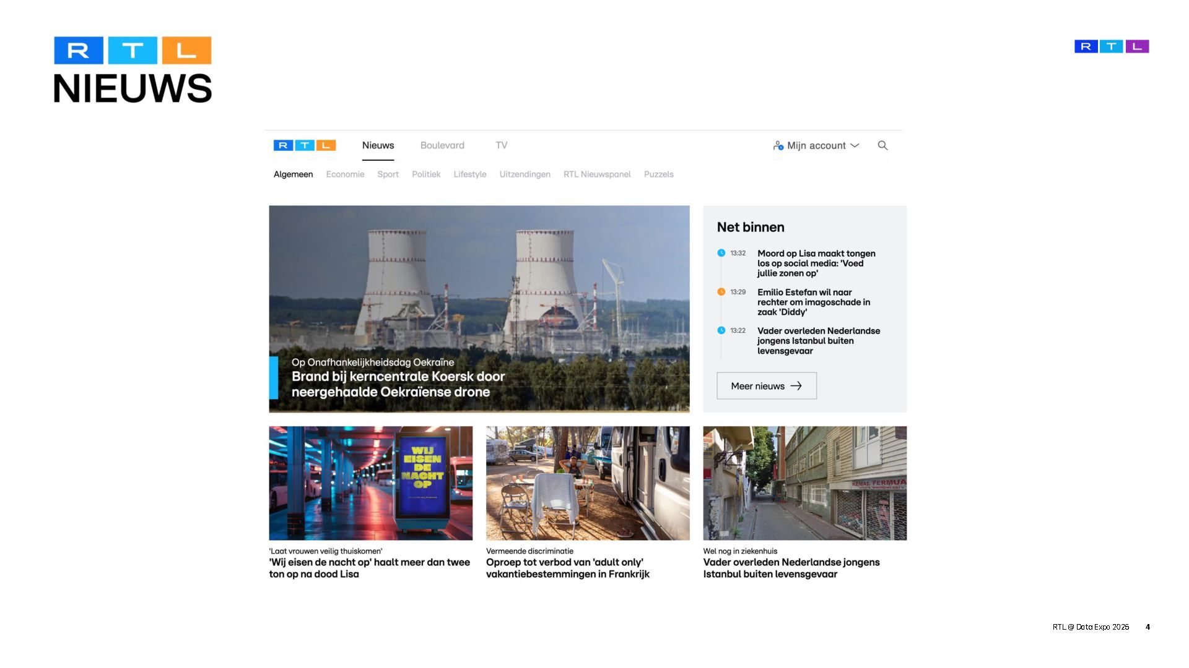Click the search magnifier icon

point(882,145)
